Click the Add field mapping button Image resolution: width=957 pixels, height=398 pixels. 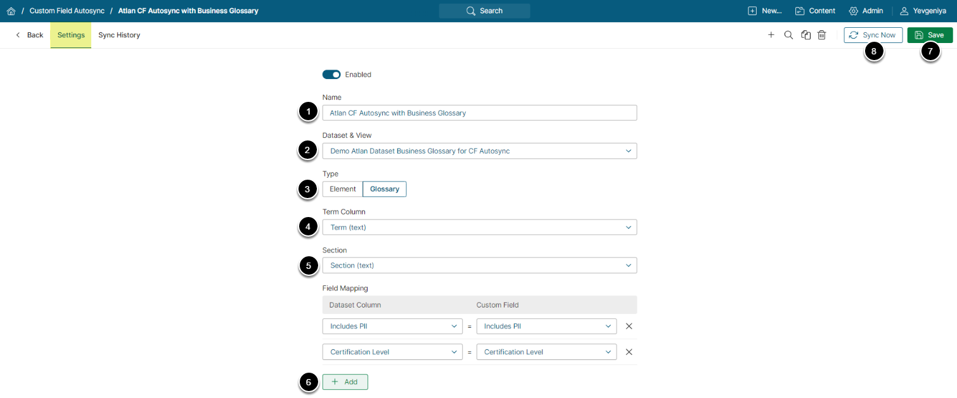(345, 382)
